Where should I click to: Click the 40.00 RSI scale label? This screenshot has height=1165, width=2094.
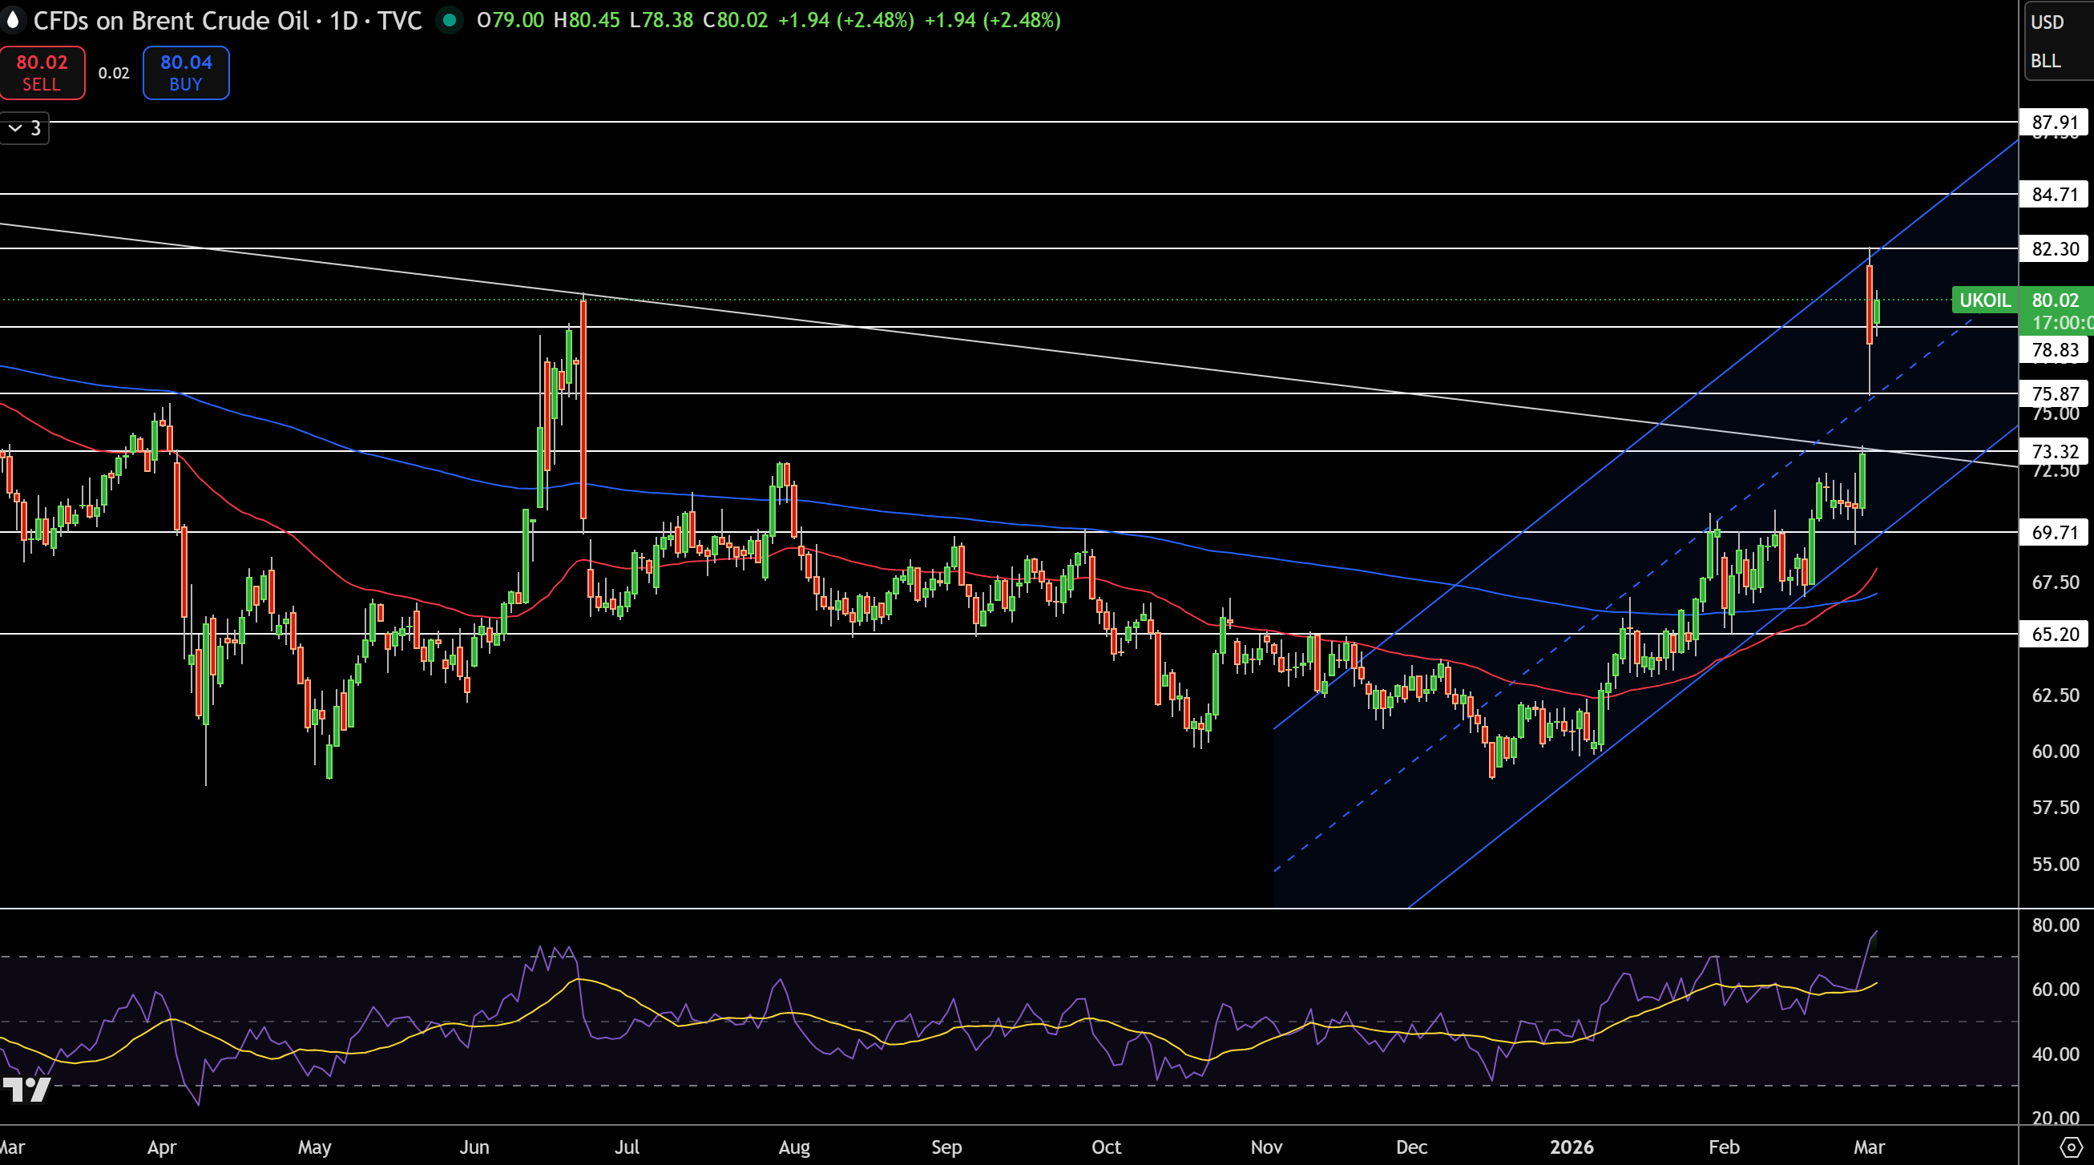tap(2055, 1054)
